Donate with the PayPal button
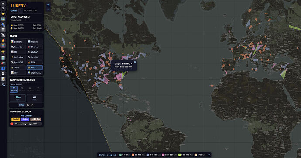The image size is (301, 158). (x=16, y=119)
